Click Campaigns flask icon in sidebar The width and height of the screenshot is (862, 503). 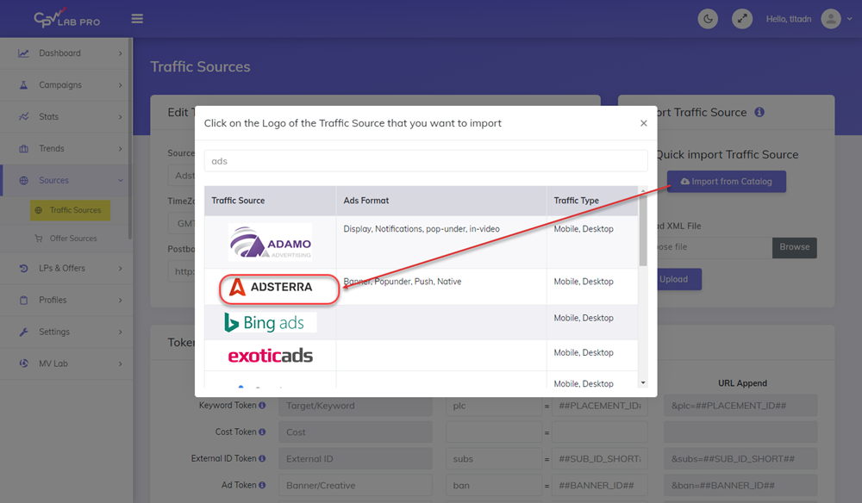tap(23, 85)
